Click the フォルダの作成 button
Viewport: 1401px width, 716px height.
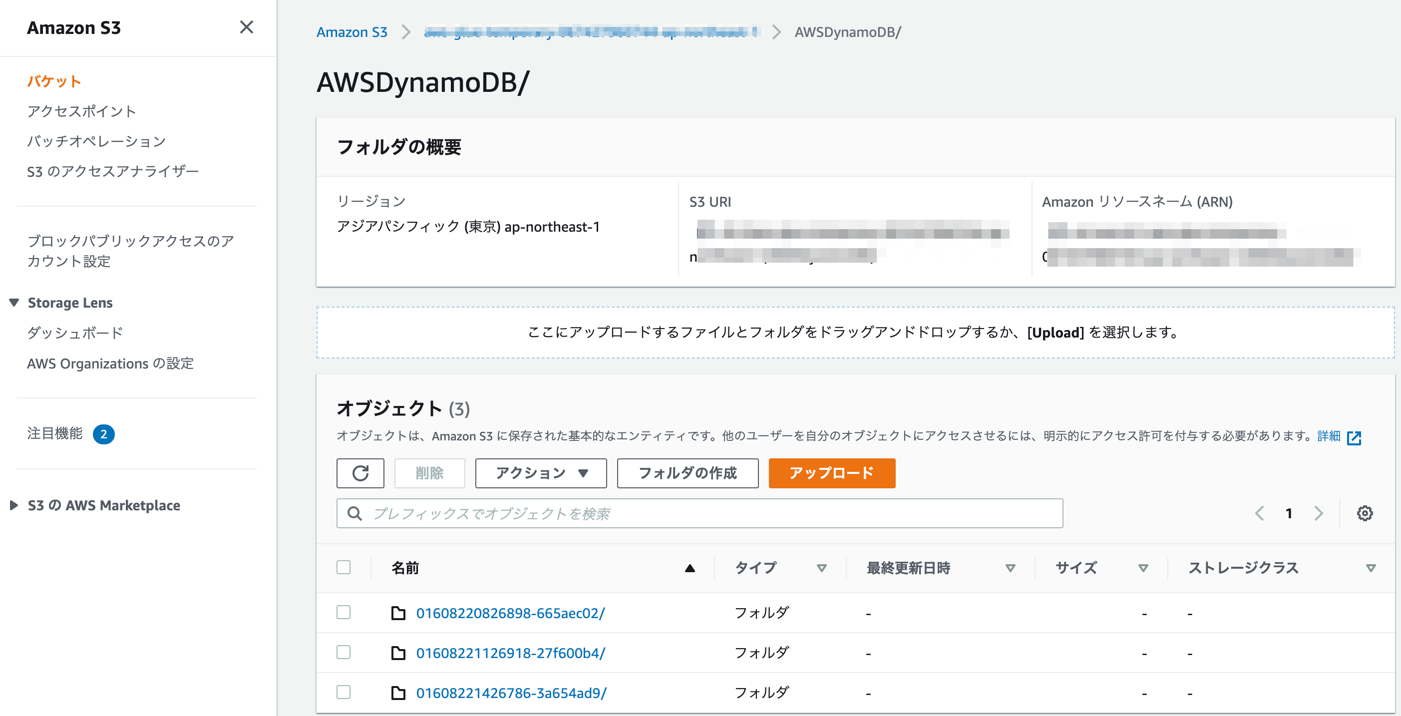(x=688, y=473)
